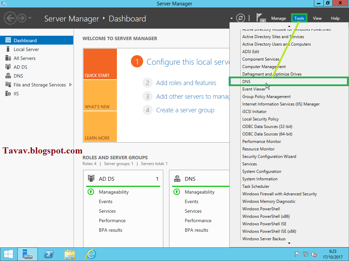This screenshot has width=349, height=261.
Task: Open the dropdown arrow left of Refresh
Action: [x=231, y=18]
